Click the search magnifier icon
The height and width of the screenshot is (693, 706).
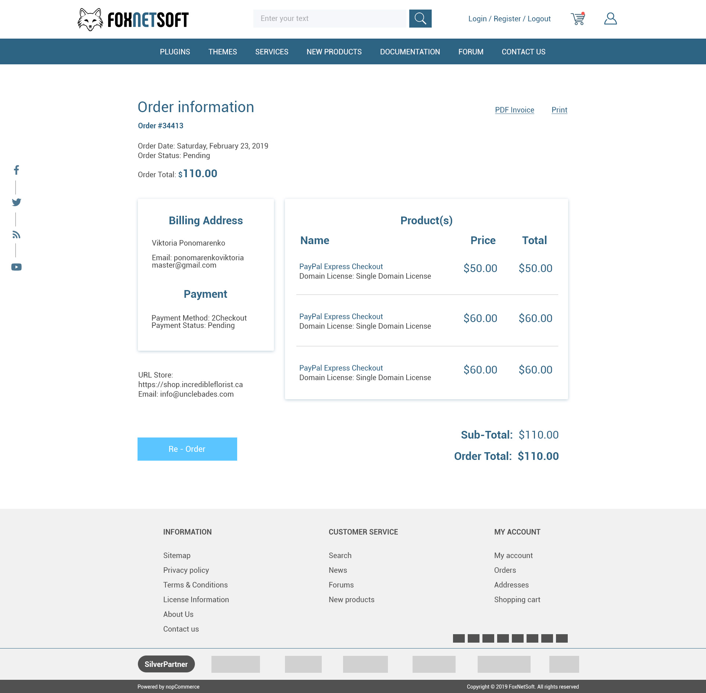click(x=420, y=18)
